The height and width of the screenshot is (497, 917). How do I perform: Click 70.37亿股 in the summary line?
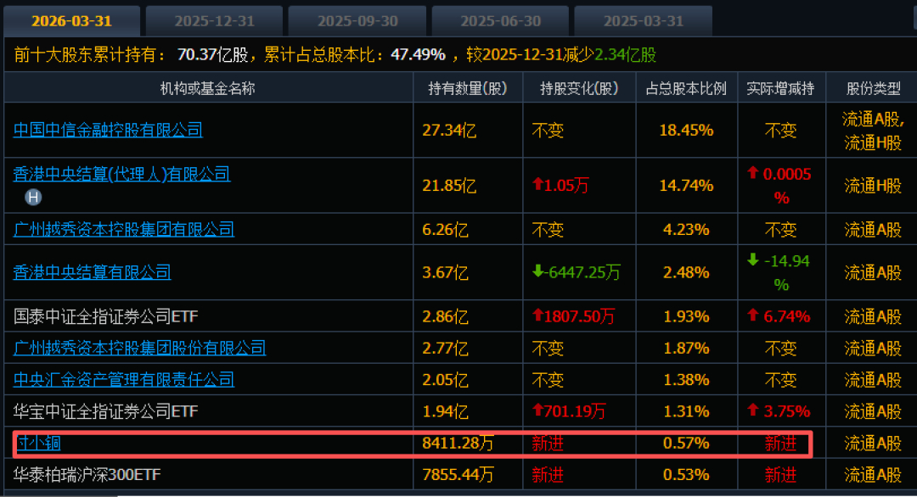tap(213, 54)
